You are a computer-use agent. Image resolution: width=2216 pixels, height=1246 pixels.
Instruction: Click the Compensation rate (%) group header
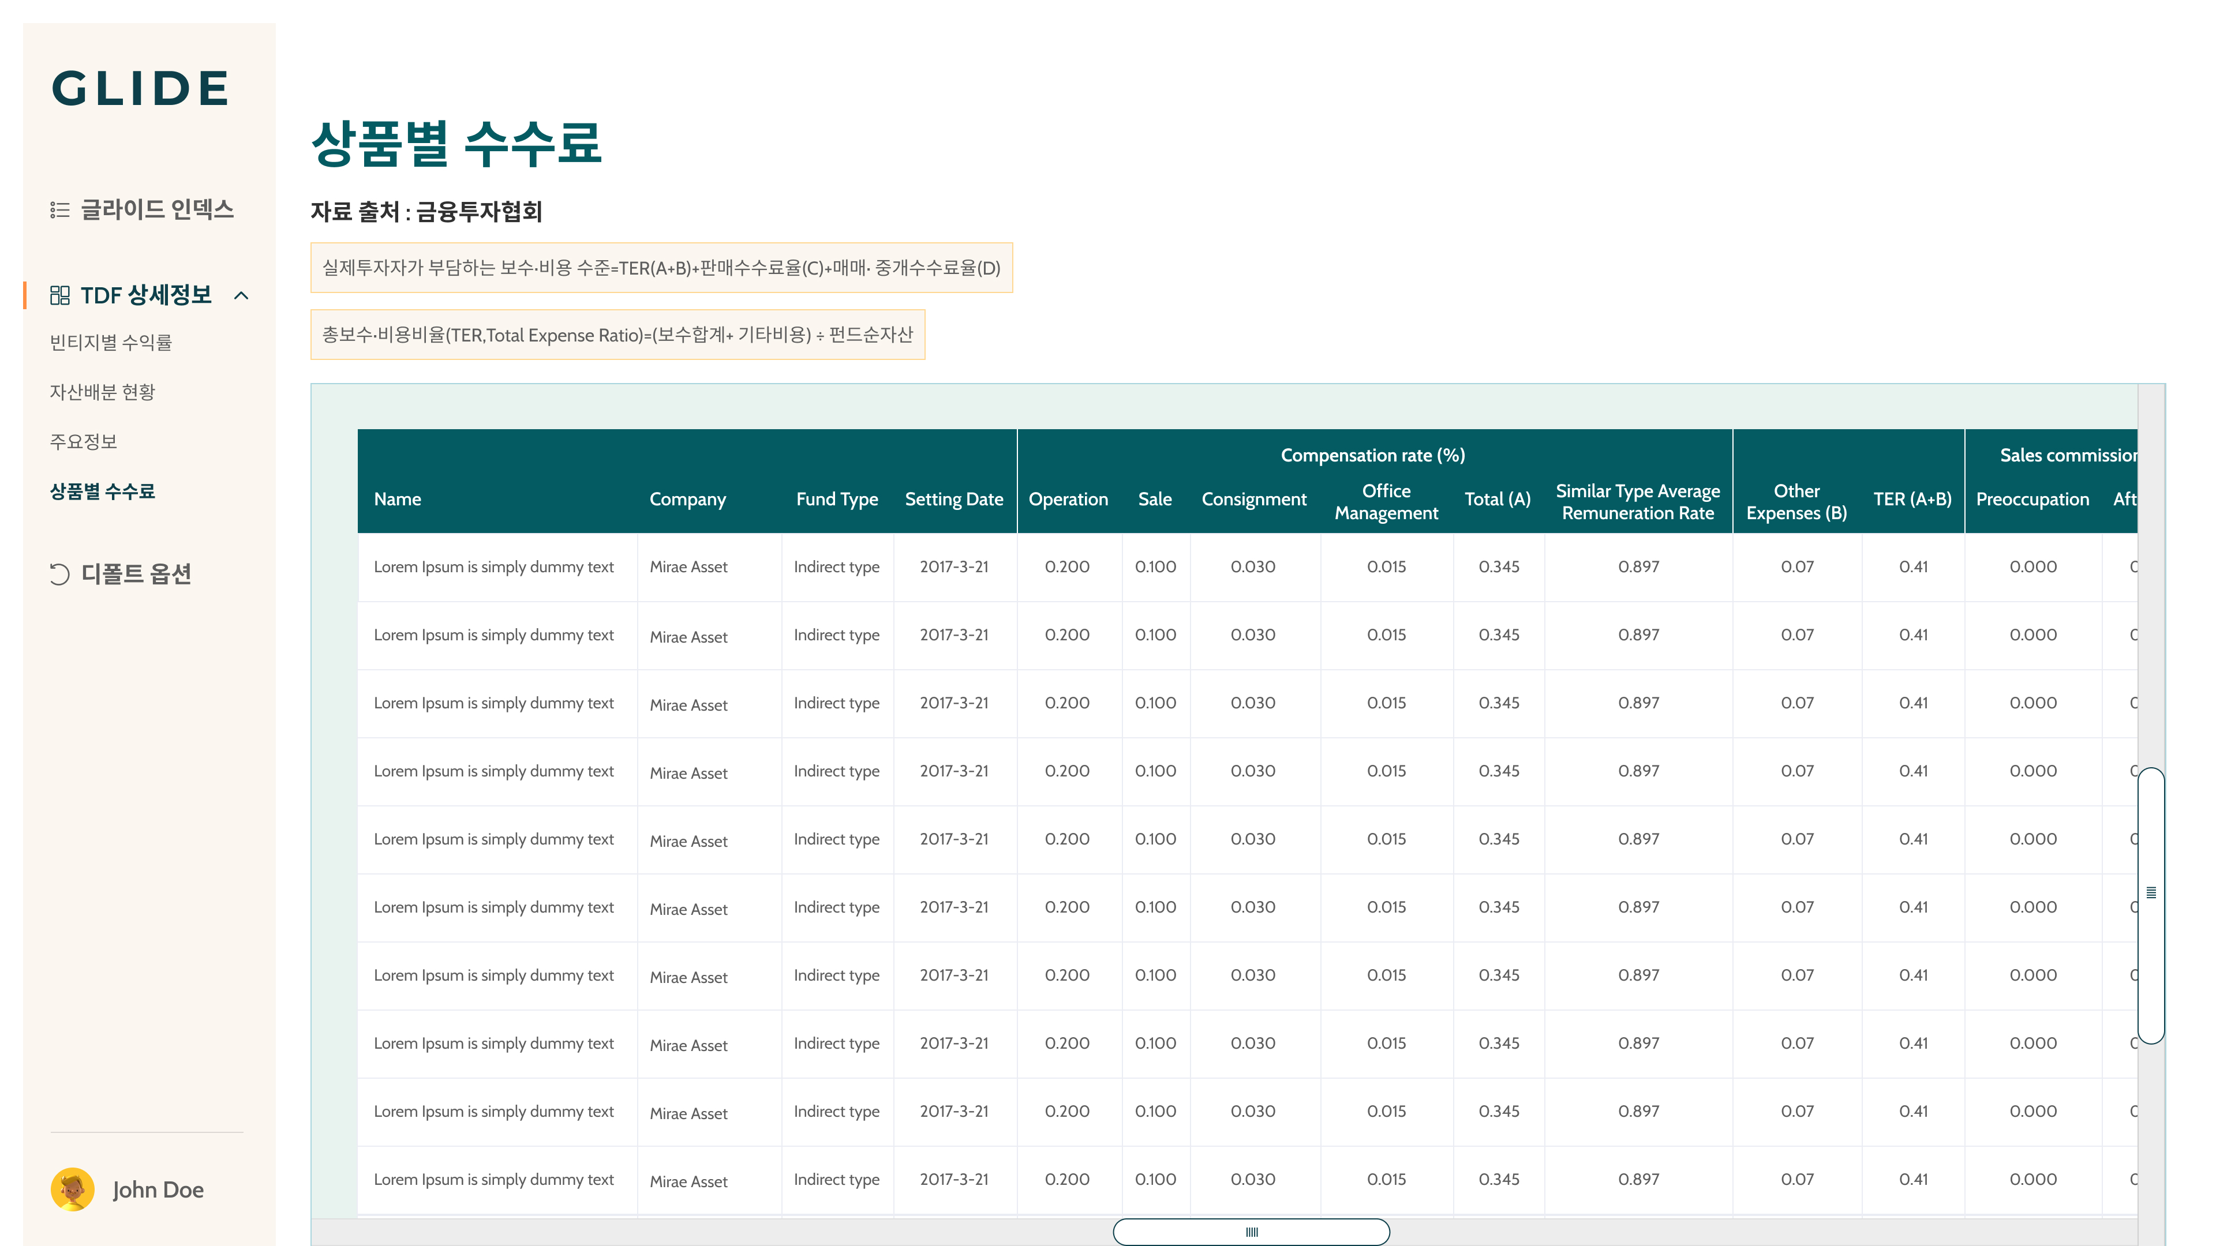1373,455
